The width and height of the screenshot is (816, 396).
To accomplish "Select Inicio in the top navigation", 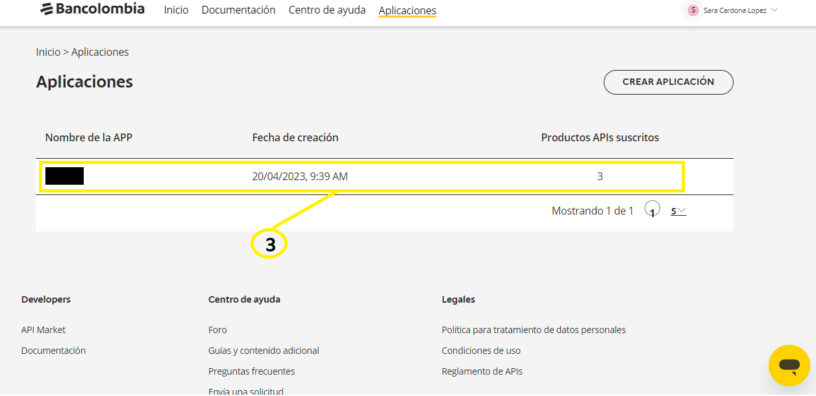I will (x=176, y=10).
